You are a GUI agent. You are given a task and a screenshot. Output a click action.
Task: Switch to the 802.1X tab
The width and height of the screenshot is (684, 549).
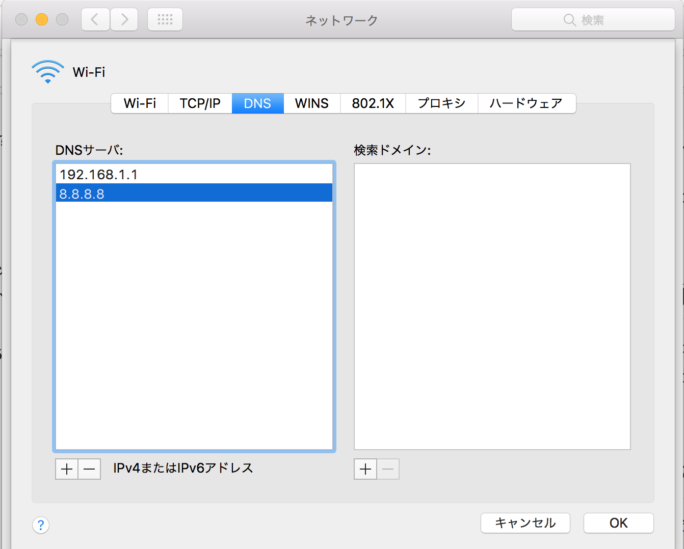372,103
